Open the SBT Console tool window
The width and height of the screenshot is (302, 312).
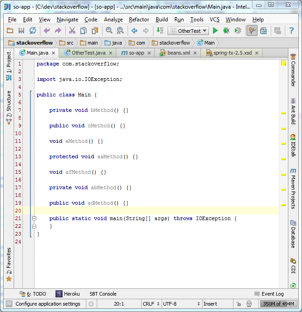coord(103,294)
